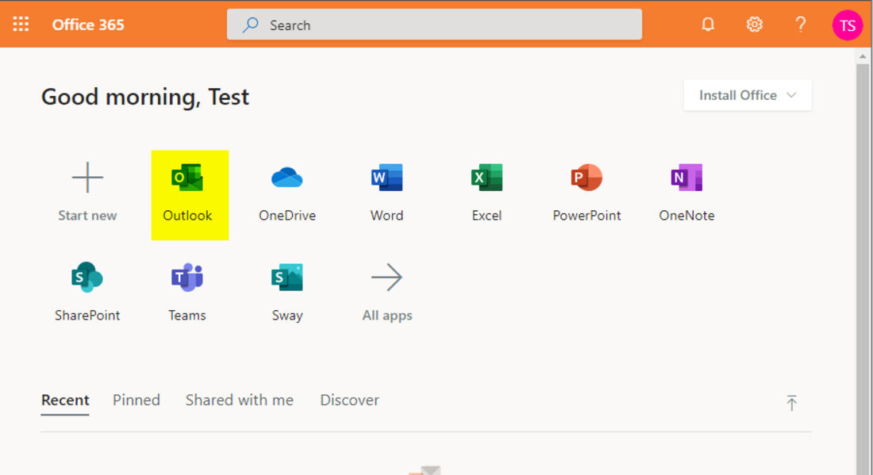Open the TS account avatar menu

click(848, 25)
